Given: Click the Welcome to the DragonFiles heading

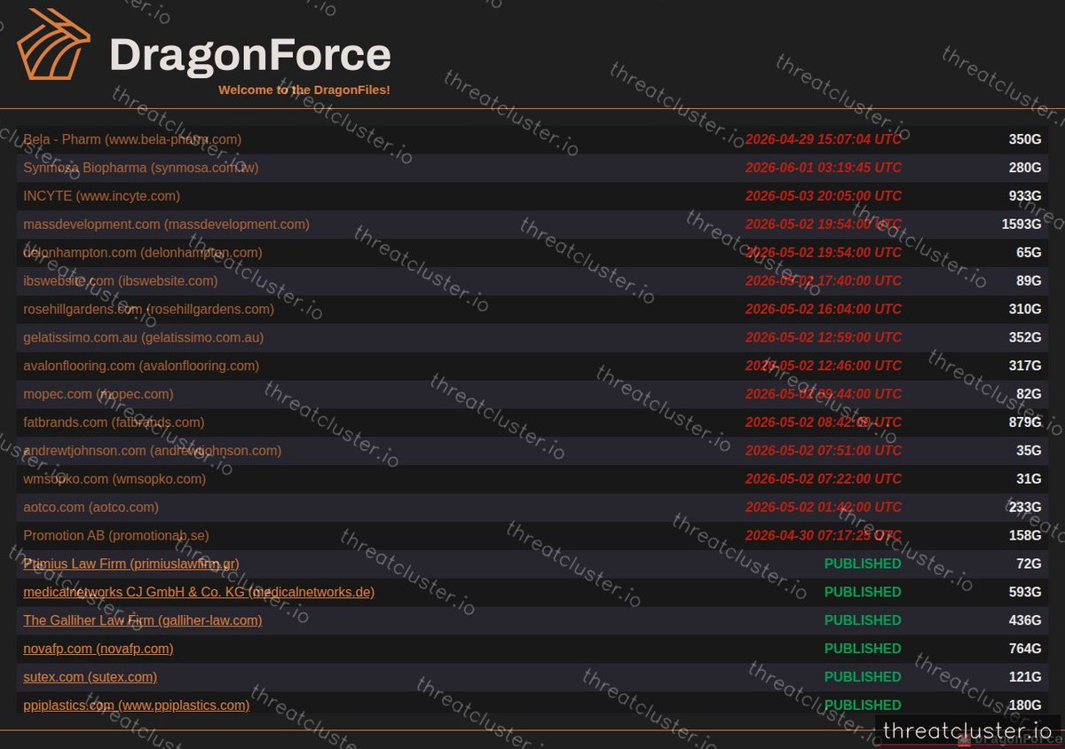Looking at the screenshot, I should pyautogui.click(x=304, y=90).
